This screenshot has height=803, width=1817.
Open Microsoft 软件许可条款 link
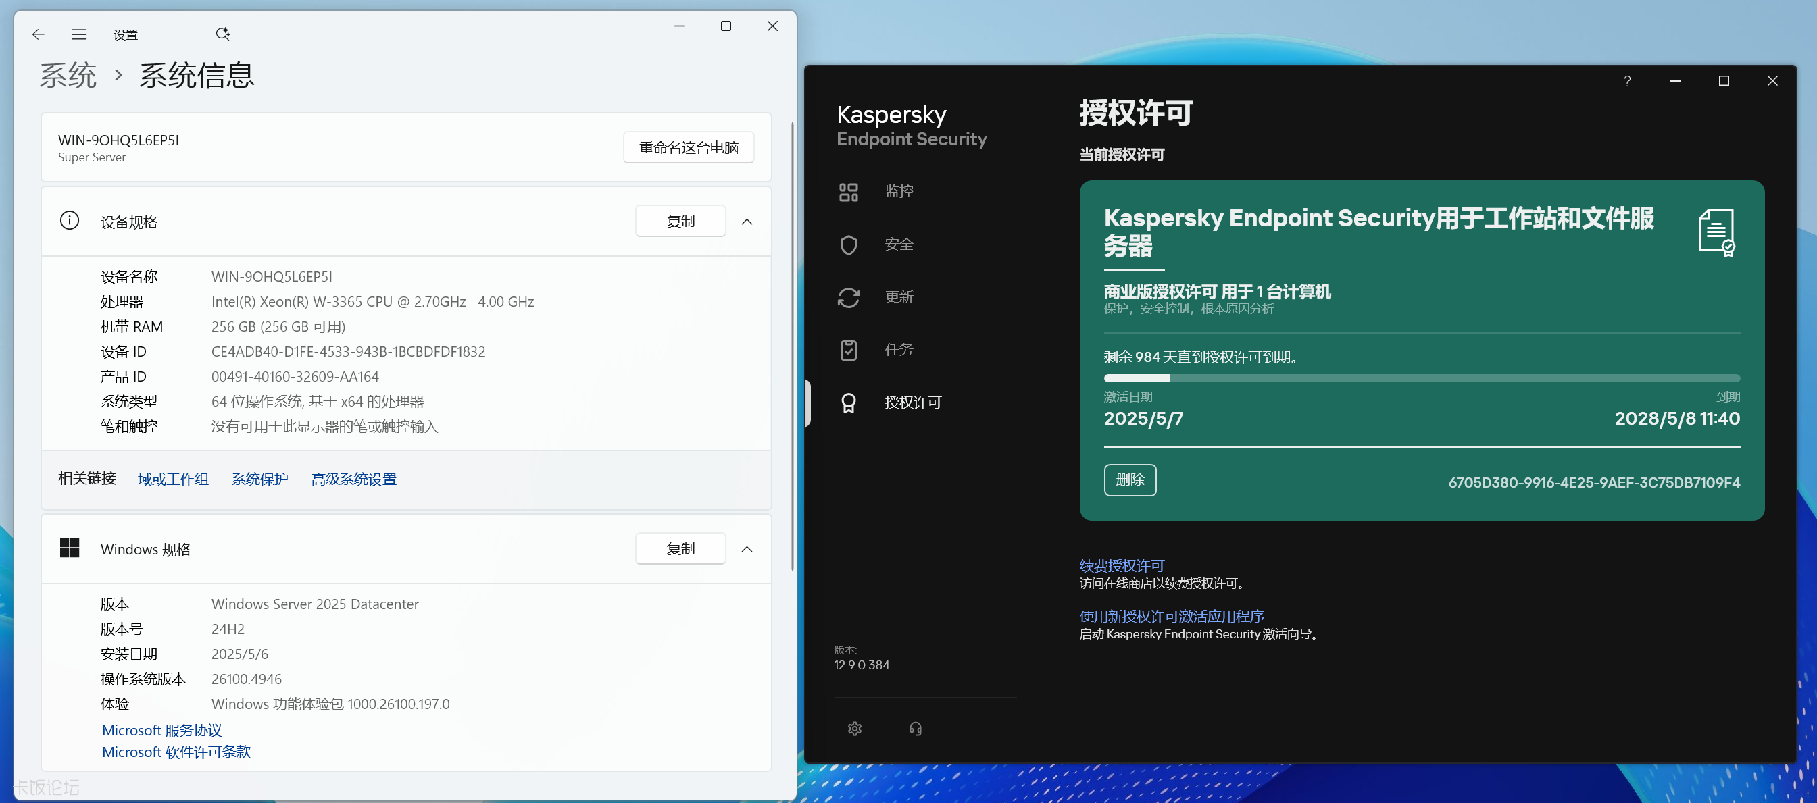176,752
